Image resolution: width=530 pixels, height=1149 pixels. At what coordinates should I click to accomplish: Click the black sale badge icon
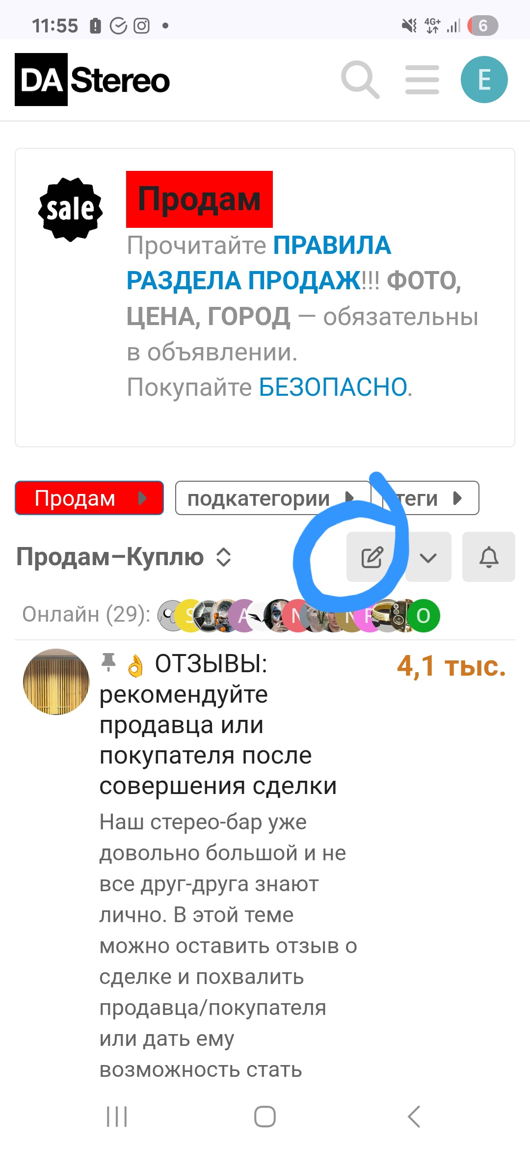71,210
